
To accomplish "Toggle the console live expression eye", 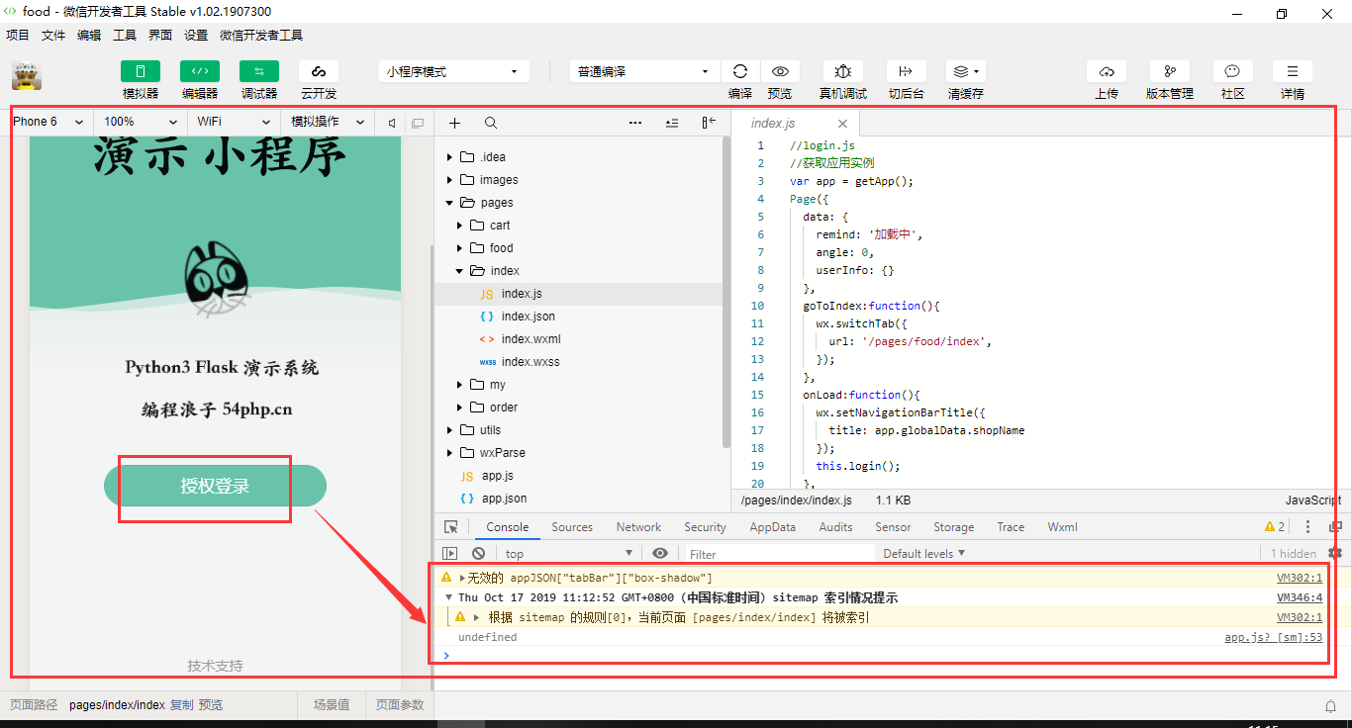I will tap(660, 554).
